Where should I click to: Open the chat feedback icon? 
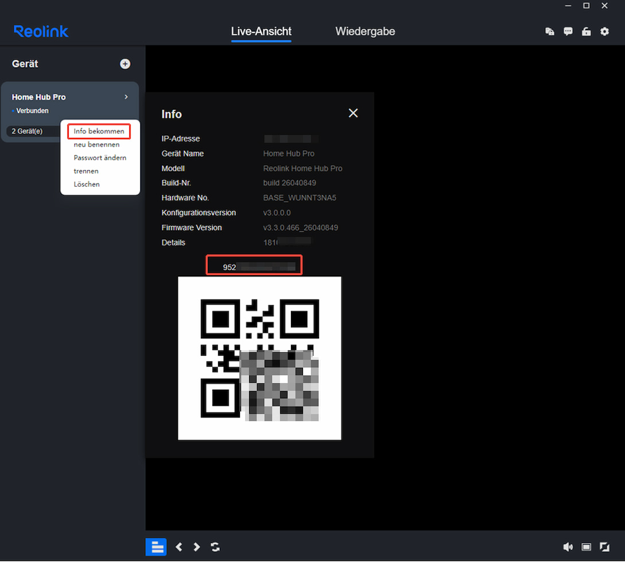pyautogui.click(x=568, y=32)
